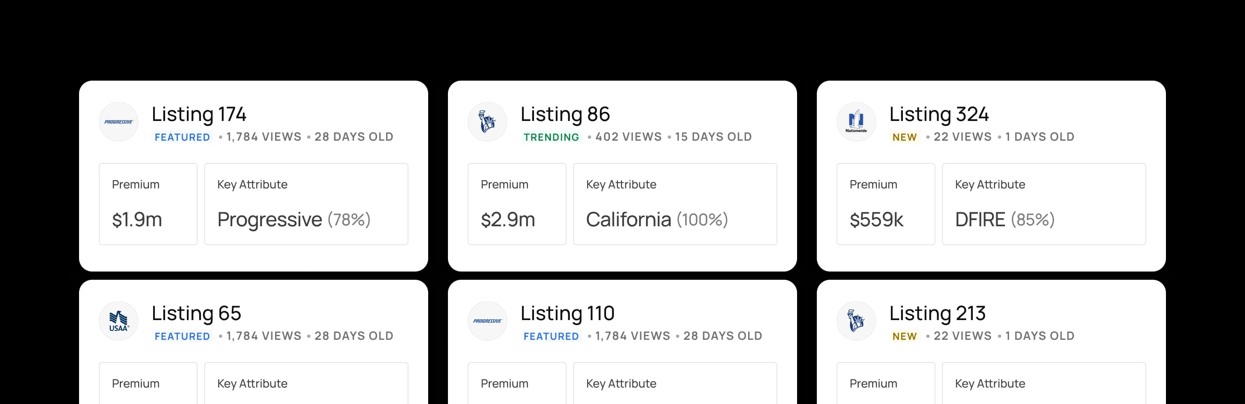Open the Listing 86 title
The width and height of the screenshot is (1245, 404).
[565, 114]
